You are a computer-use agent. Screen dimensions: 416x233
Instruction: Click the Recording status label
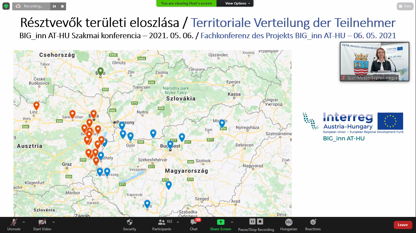pyautogui.click(x=33, y=6)
